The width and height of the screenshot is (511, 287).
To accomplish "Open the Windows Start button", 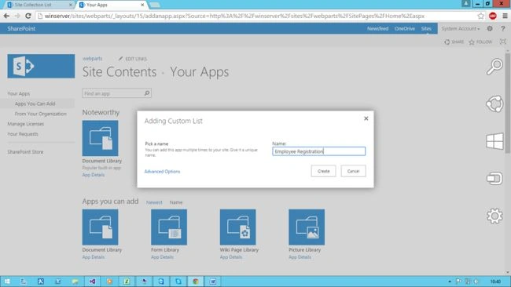I will (x=7, y=282).
